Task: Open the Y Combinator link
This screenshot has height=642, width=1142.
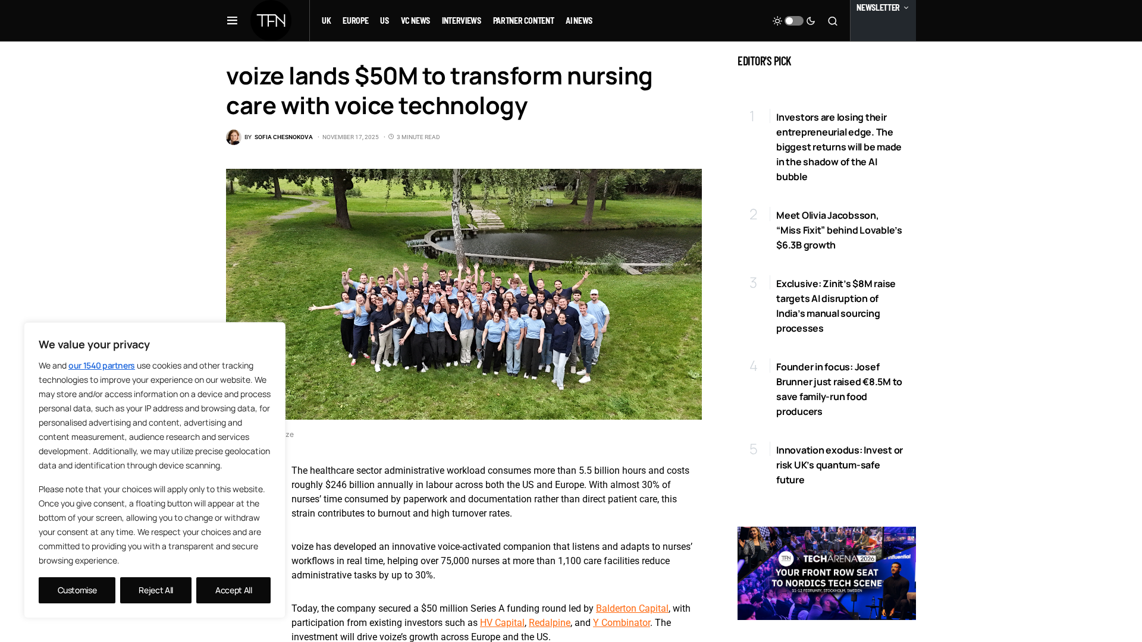Action: tap(621, 622)
